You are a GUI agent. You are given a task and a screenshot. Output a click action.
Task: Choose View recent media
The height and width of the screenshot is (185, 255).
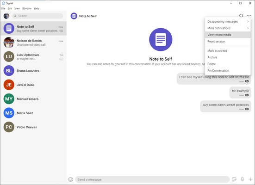[x=228, y=35]
